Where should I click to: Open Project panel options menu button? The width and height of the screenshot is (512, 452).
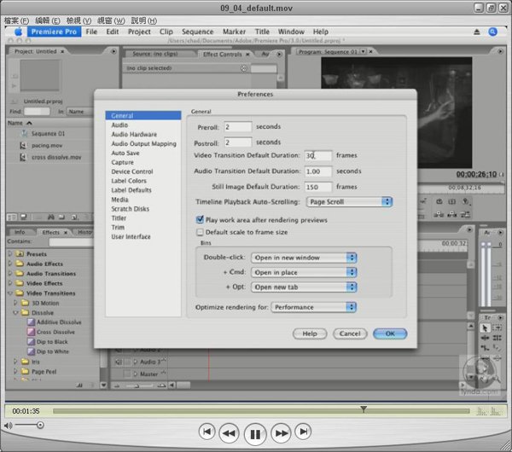tap(113, 51)
